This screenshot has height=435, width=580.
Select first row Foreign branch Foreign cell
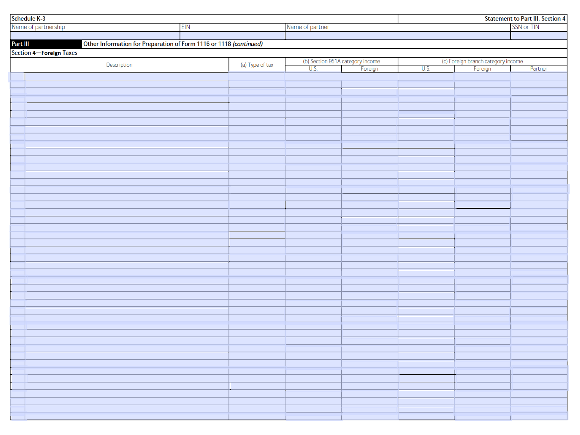point(482,76)
